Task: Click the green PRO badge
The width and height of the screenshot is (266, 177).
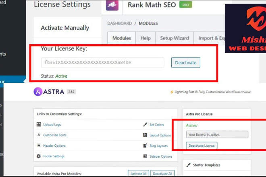Action: (x=185, y=5)
